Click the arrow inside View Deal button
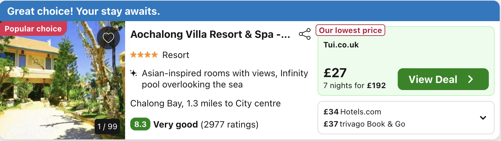Image resolution: width=501 pixels, height=141 pixels. click(x=471, y=79)
